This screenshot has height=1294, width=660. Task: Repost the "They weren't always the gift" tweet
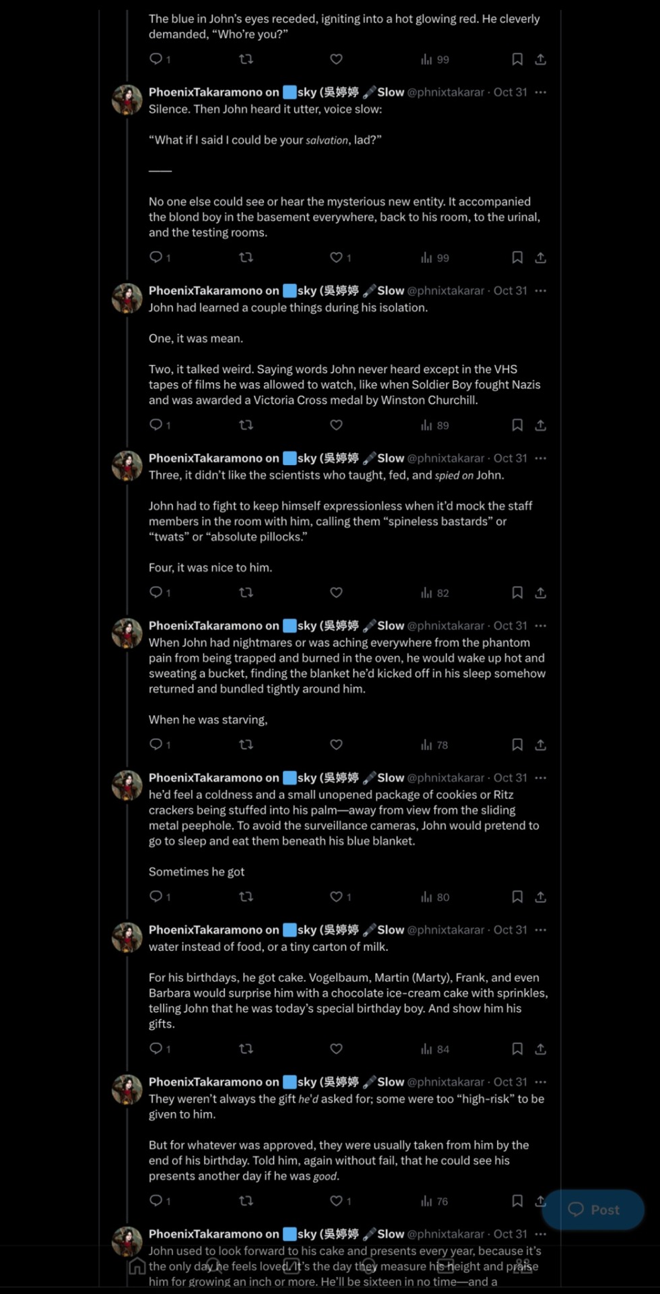[246, 1201]
